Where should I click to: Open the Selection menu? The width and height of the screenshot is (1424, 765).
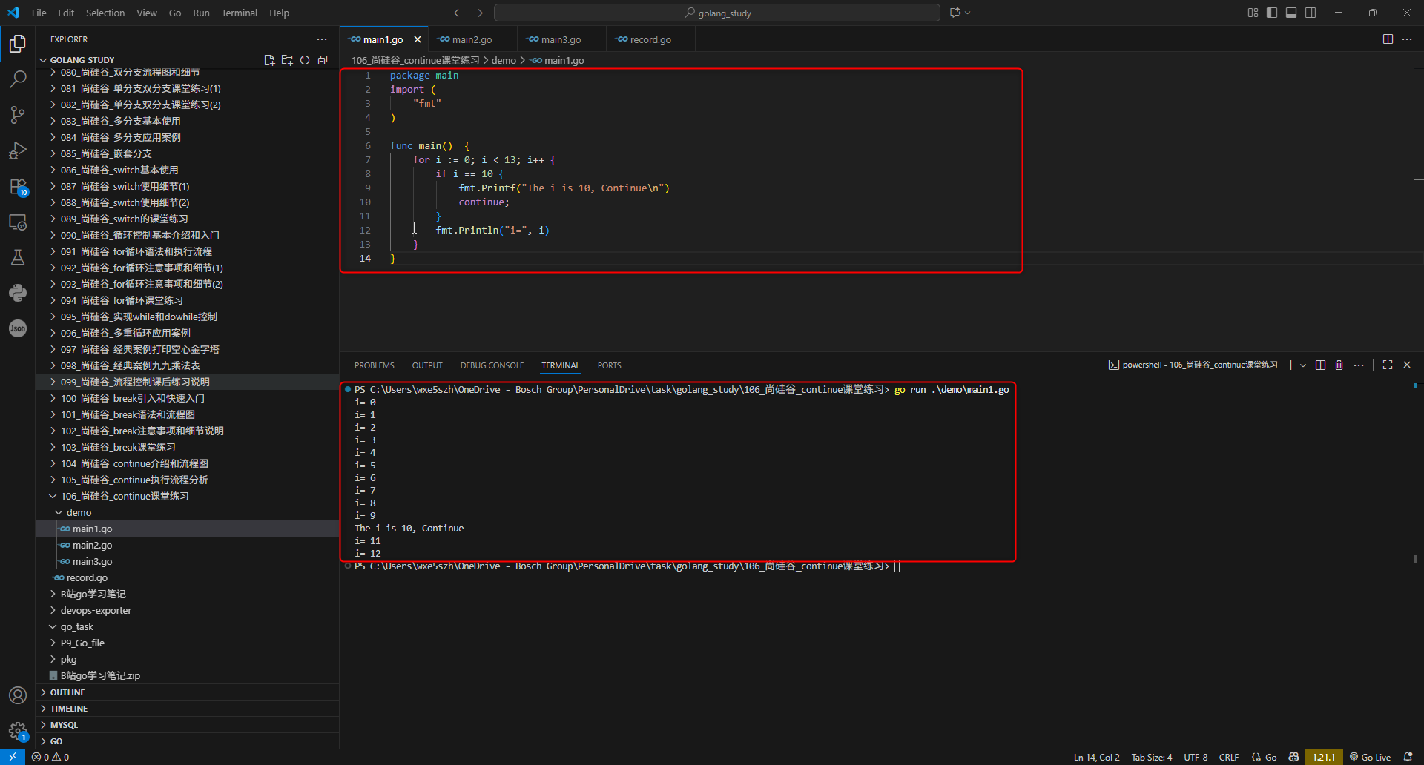coord(105,13)
